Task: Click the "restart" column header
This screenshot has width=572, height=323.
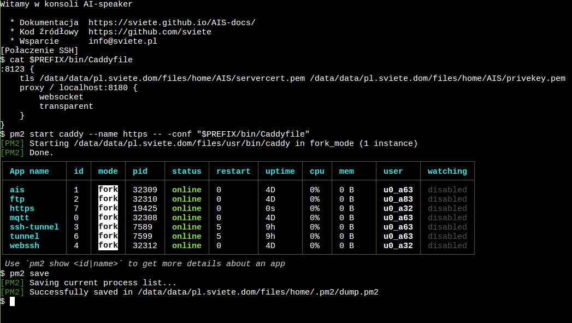Action: pyautogui.click(x=233, y=171)
